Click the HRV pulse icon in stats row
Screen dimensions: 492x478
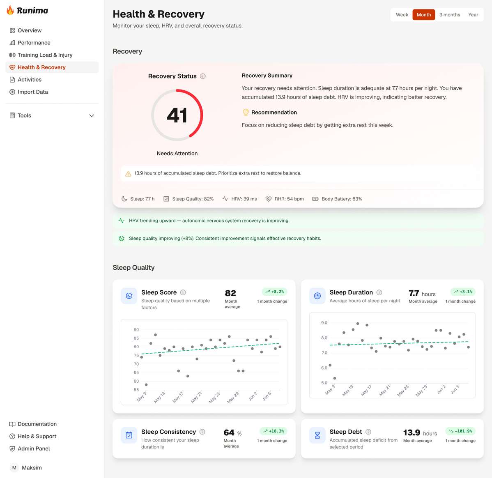(225, 199)
